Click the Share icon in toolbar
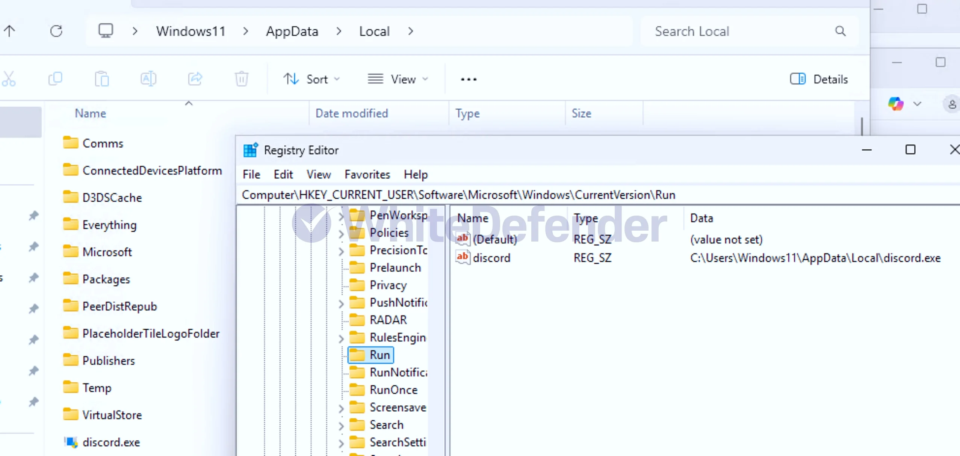 click(195, 79)
